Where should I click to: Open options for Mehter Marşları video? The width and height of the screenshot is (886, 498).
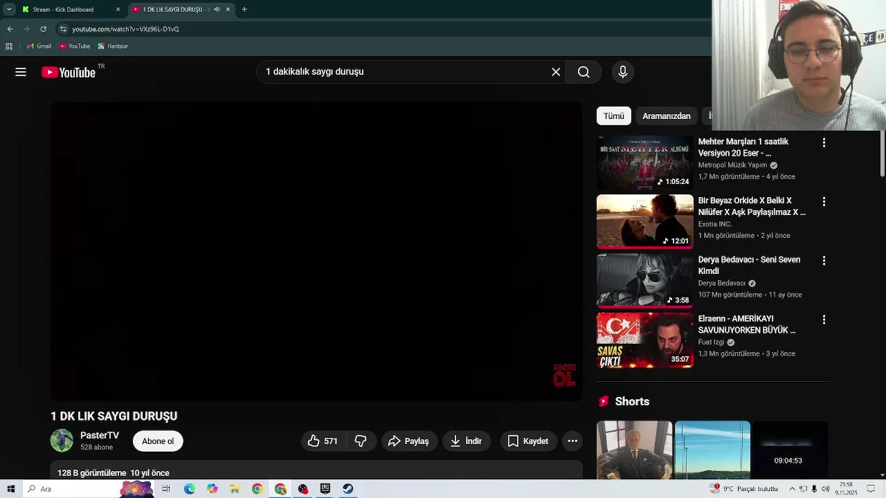pyautogui.click(x=824, y=142)
